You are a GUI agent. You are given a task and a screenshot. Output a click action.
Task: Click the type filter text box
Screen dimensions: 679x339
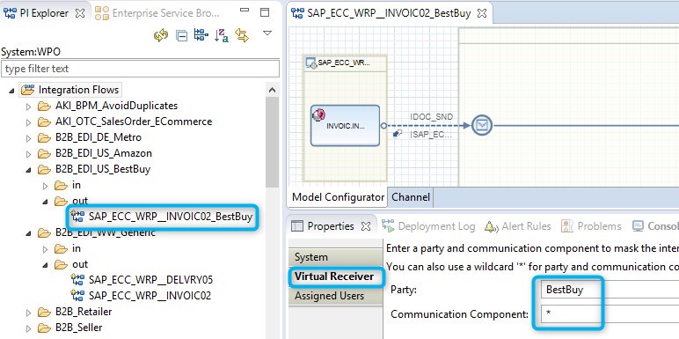coord(141,69)
